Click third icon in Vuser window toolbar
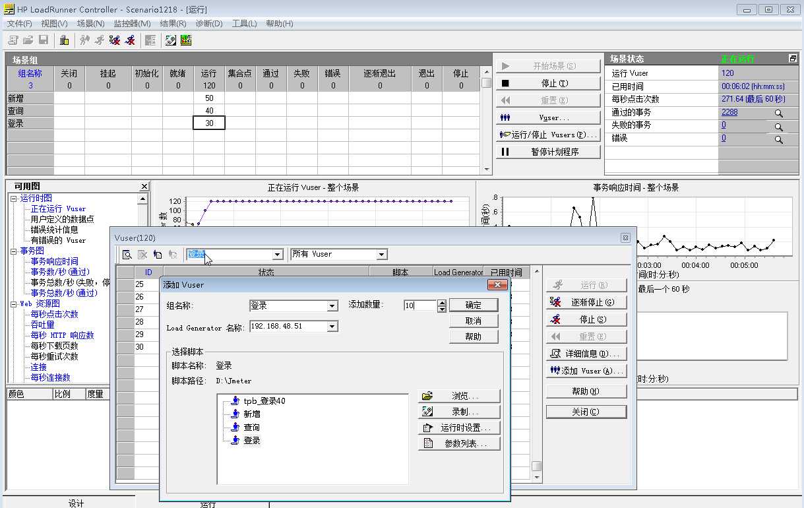Viewport: 804px width, 508px height. pos(158,254)
